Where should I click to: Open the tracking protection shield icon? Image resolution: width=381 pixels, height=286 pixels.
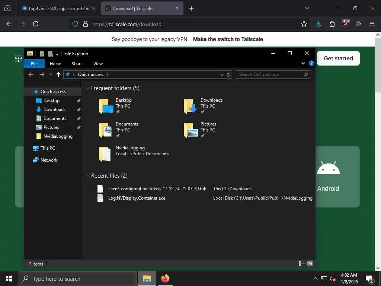(75, 24)
